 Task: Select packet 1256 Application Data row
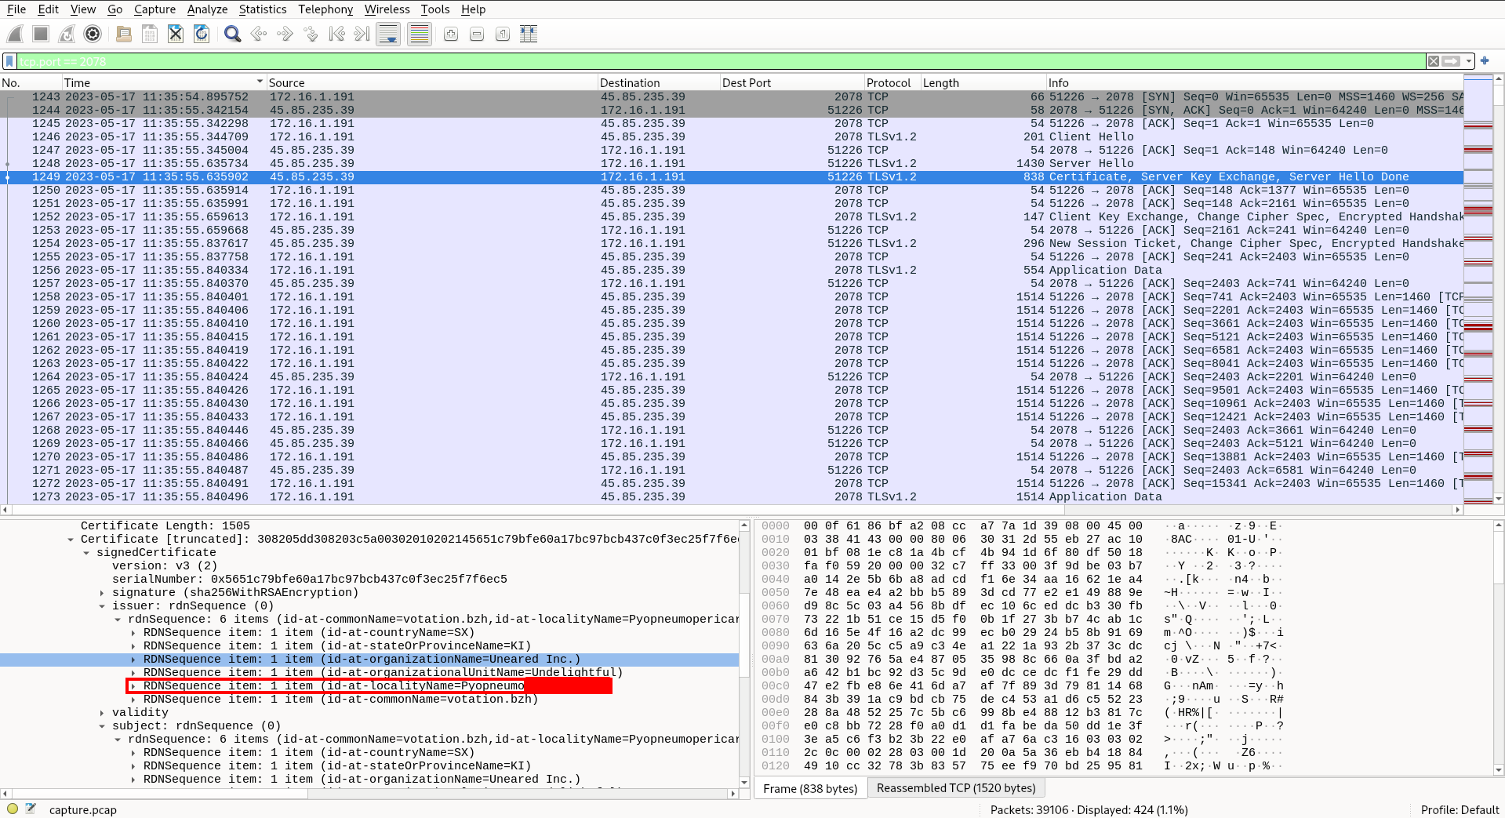click(732, 271)
